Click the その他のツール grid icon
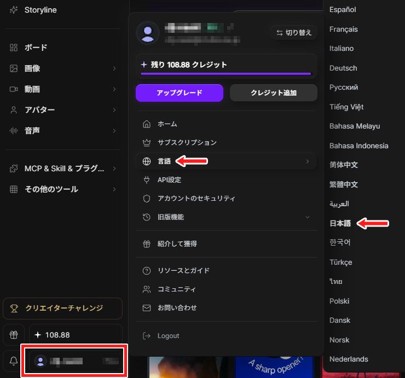Image resolution: width=405 pixels, height=378 pixels. 14,189
